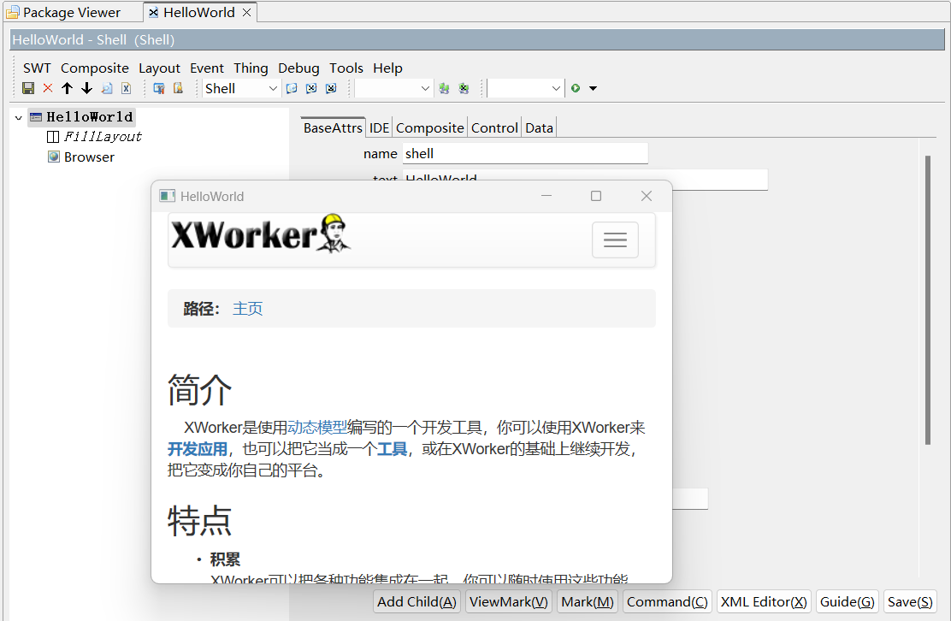Open the Debug menu

298,68
